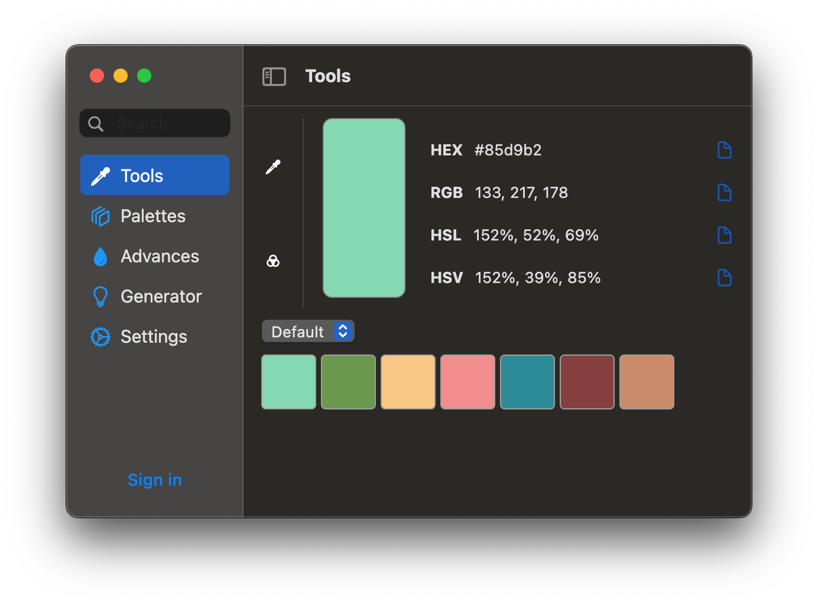The image size is (818, 605).
Task: Pick the olive green swatch
Action: (x=348, y=382)
